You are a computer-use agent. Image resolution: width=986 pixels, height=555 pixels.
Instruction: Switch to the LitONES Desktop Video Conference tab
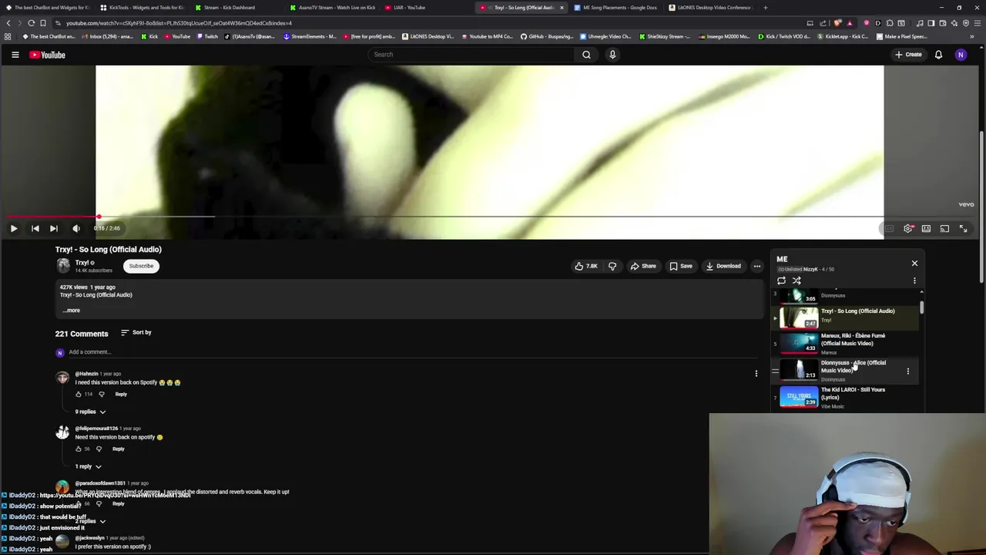coord(709,8)
